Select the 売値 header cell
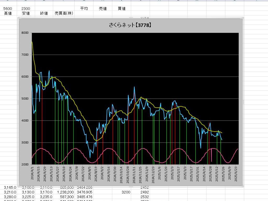Screen dimensions: 268x201 tap(103, 9)
